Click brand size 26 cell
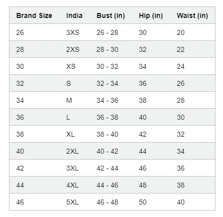Image resolution: width=223 pixels, height=217 pixels. (x=20, y=32)
